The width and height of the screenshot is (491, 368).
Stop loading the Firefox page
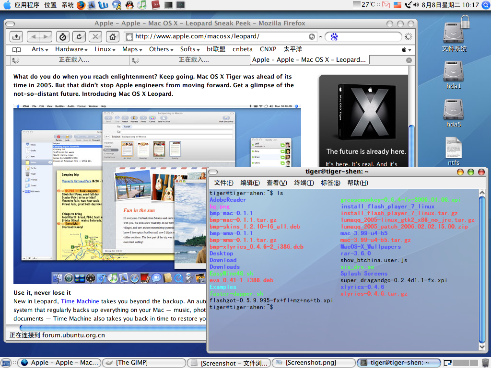coord(95,36)
